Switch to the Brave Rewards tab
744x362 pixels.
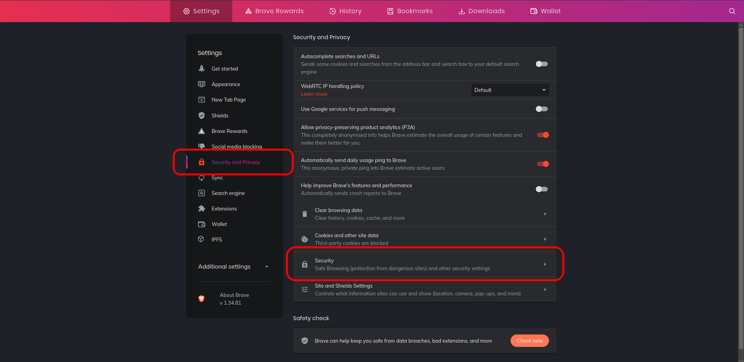(x=274, y=11)
